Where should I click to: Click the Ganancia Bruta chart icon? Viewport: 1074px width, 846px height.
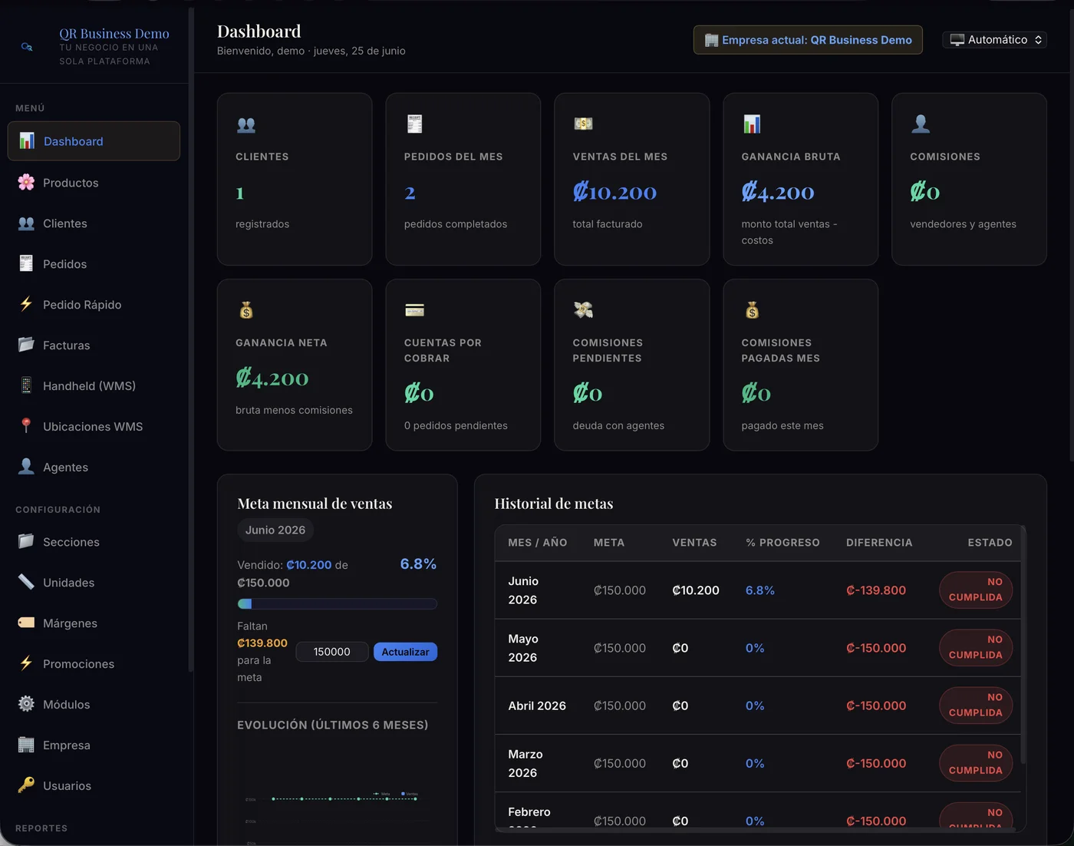[x=752, y=124]
